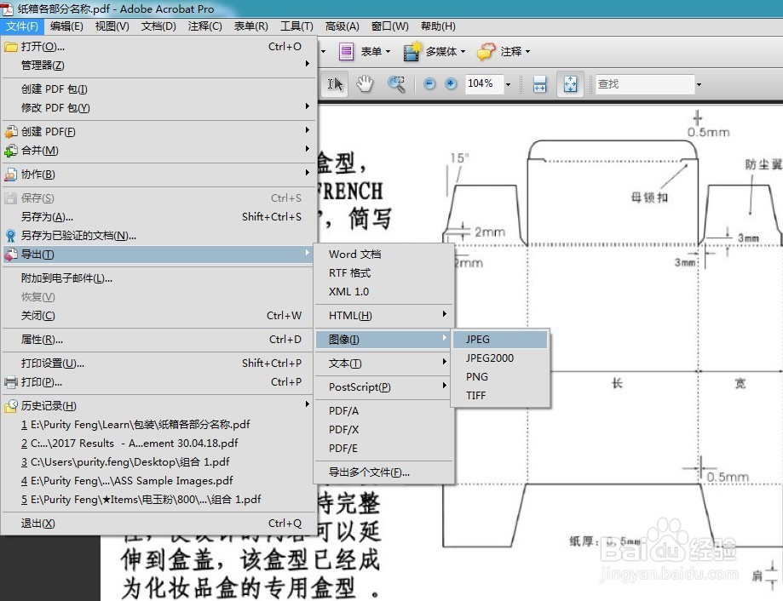Open recent file 纸箱各部分名称.pdf

pyautogui.click(x=160, y=425)
